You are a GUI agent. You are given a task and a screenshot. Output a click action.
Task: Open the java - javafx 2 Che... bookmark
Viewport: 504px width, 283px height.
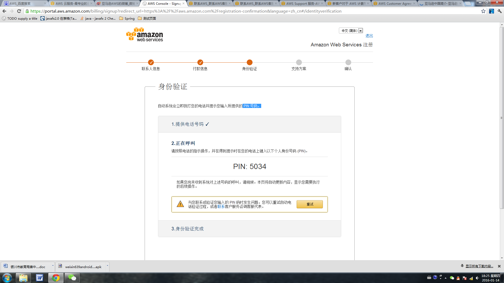[98, 18]
